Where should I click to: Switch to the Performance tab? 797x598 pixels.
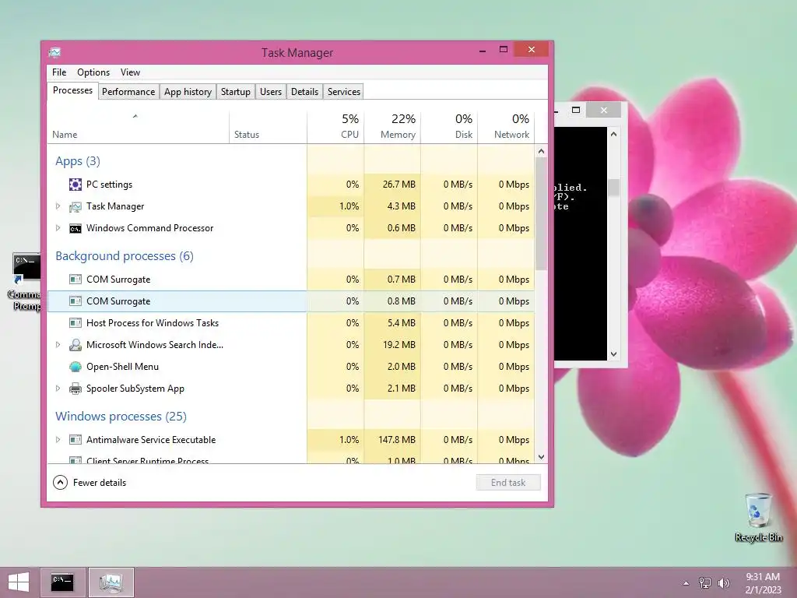128,92
